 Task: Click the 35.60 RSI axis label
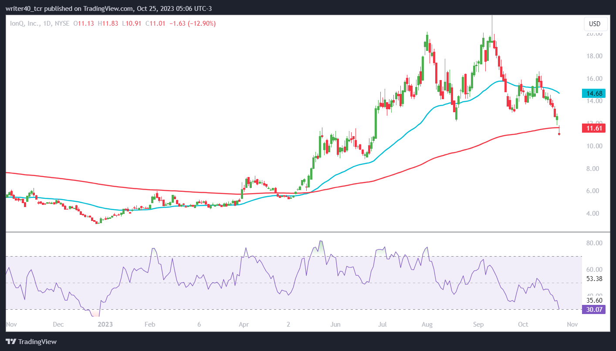[x=595, y=300]
